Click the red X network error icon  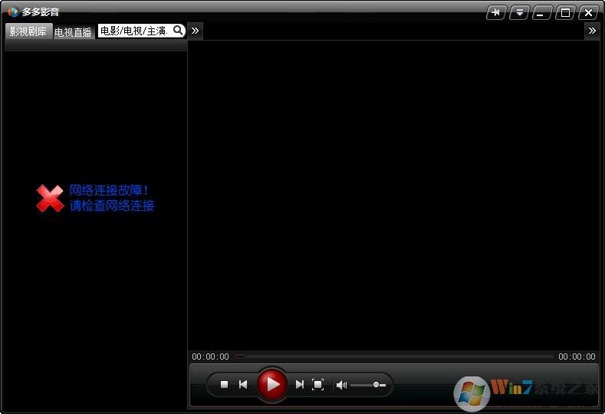(x=50, y=198)
